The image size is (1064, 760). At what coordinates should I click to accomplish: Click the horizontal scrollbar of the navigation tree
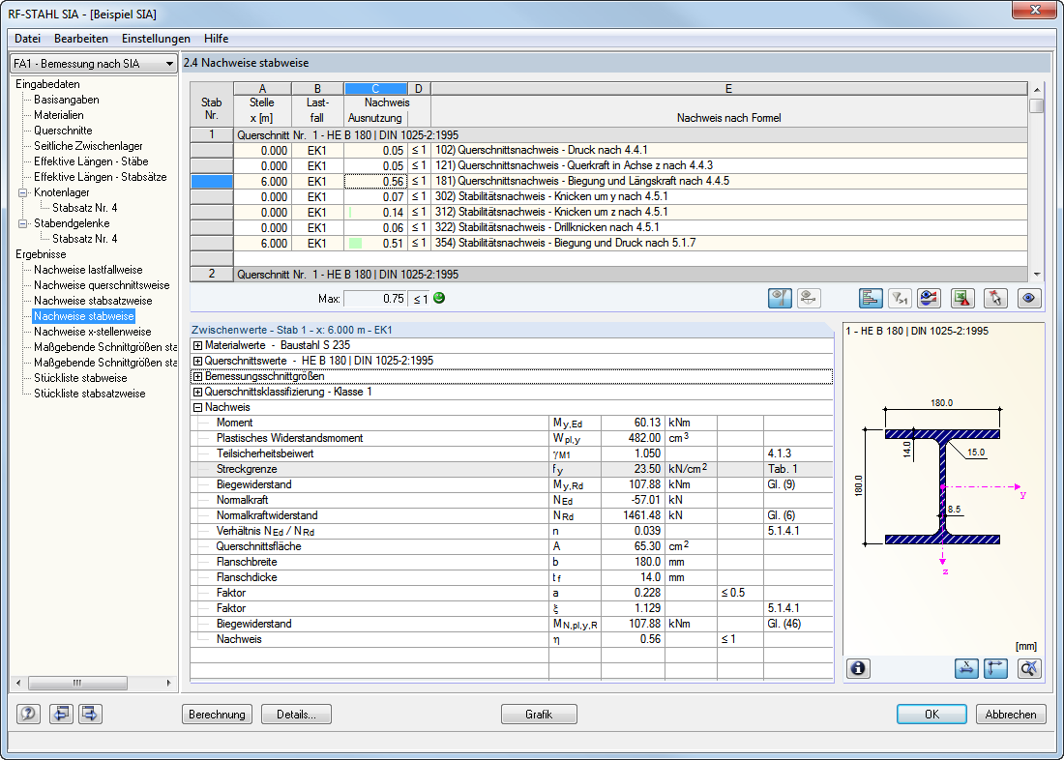[x=94, y=683]
